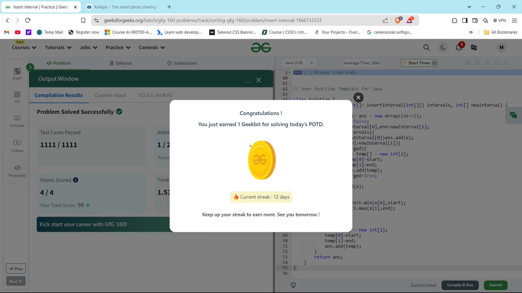Open the Brave Rewards triangle icon

click(x=410, y=20)
